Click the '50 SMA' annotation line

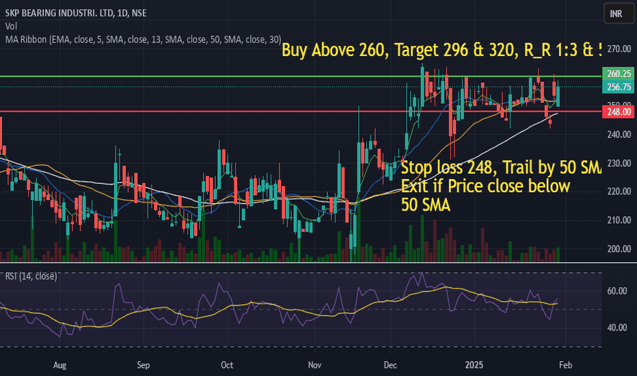426,204
